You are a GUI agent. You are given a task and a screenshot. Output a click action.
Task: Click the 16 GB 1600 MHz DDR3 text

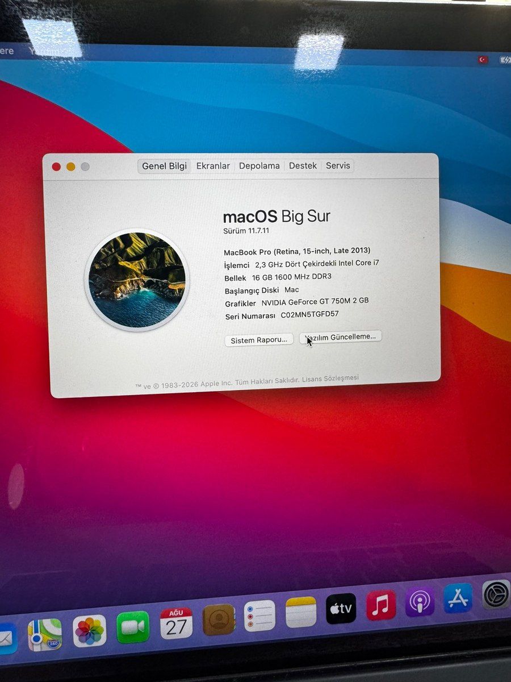[292, 277]
